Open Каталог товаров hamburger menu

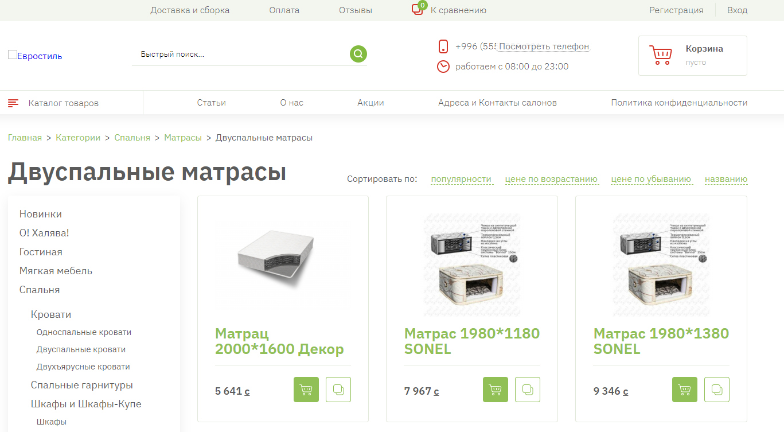(x=13, y=103)
